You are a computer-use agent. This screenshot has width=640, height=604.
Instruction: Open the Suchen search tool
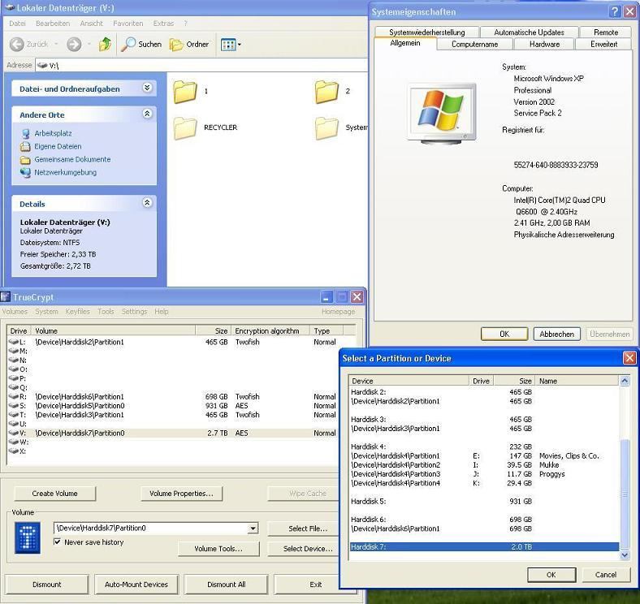tap(141, 44)
